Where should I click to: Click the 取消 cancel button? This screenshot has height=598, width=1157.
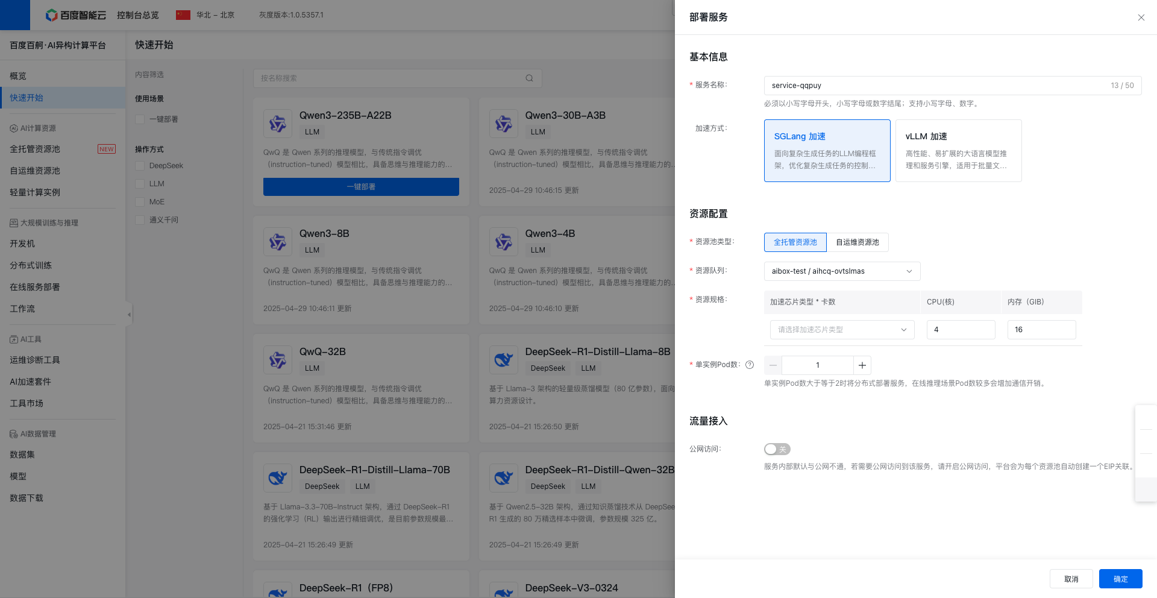point(1071,579)
